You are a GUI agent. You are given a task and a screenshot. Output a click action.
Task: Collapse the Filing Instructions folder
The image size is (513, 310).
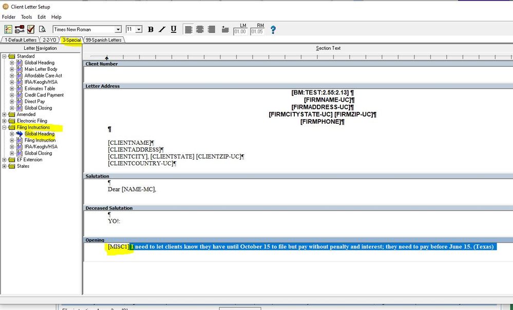pos(5,127)
